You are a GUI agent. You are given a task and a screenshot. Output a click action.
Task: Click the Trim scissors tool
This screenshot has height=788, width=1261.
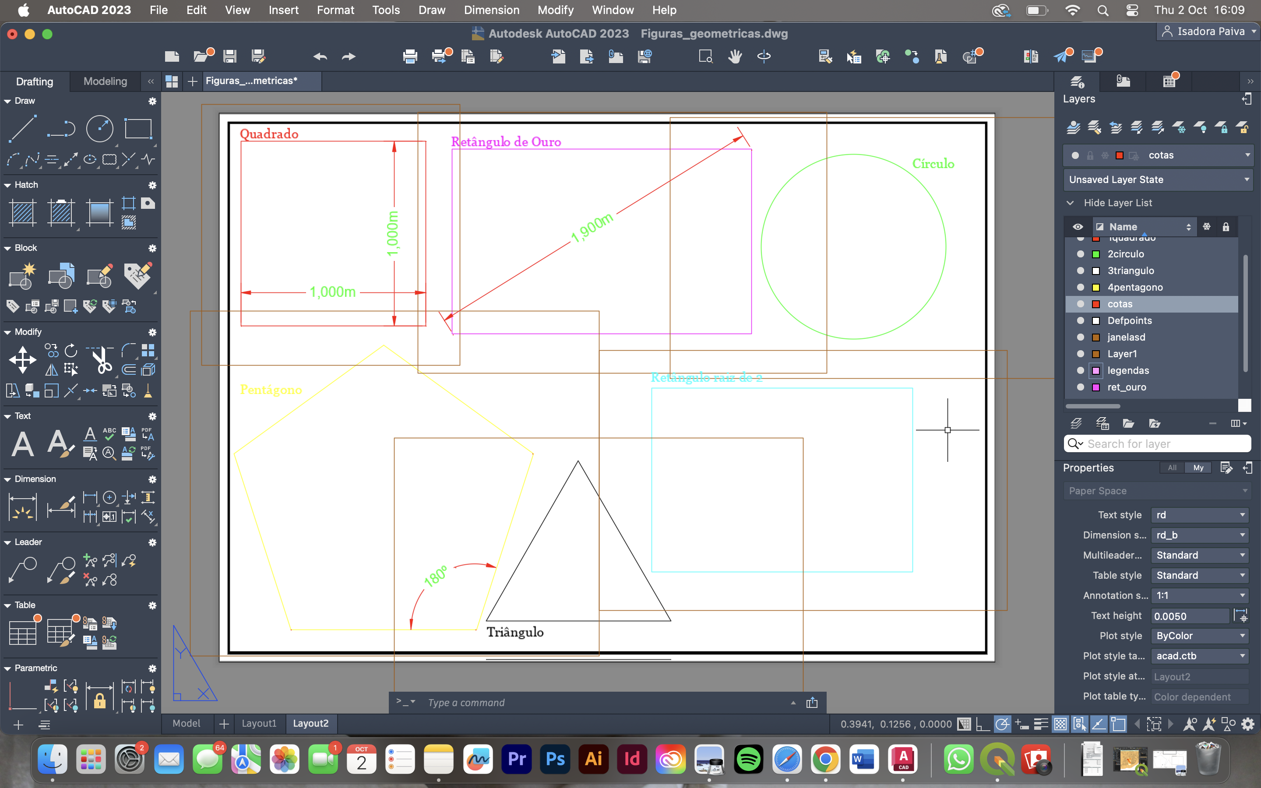(102, 359)
